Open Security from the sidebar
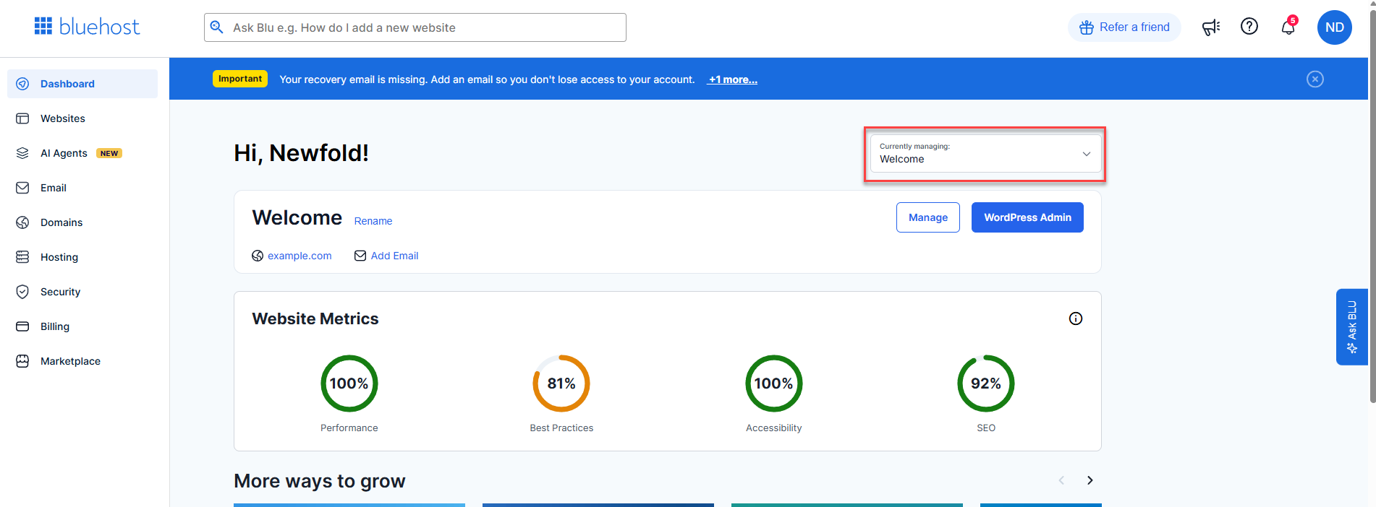The image size is (1376, 507). pos(82,292)
